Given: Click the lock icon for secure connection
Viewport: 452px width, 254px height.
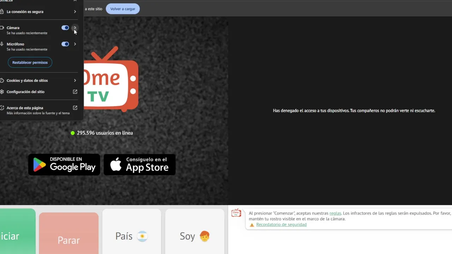Looking at the screenshot, I should 2,12.
